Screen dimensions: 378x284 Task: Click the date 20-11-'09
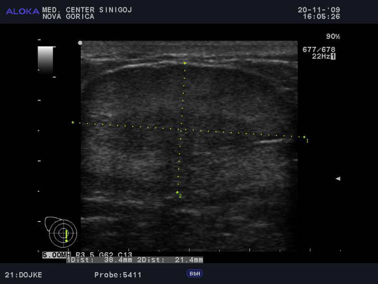pyautogui.click(x=319, y=10)
